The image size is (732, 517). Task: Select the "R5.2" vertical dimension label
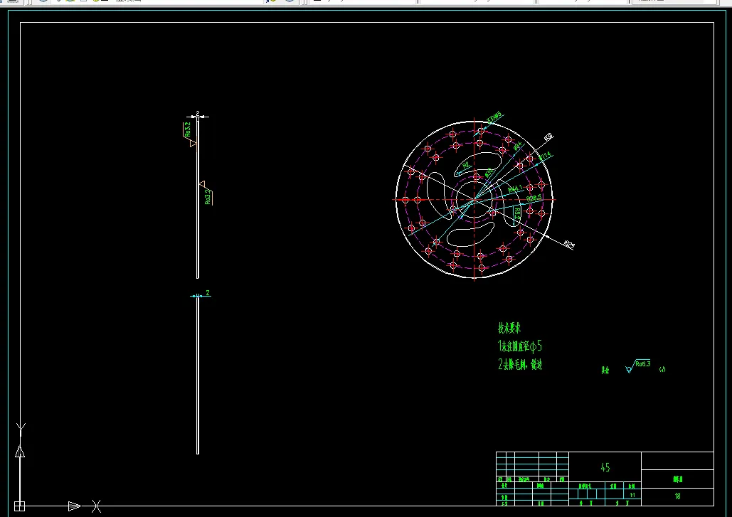517,214
